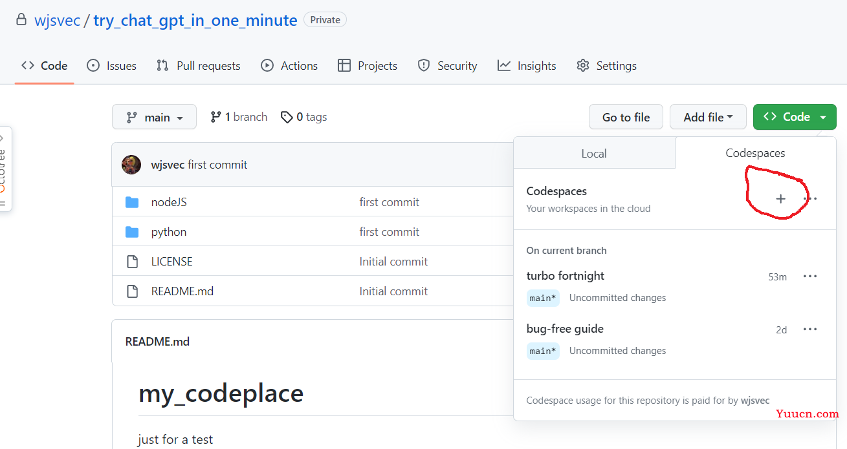Click the README.md heading of readme panel

click(x=157, y=342)
